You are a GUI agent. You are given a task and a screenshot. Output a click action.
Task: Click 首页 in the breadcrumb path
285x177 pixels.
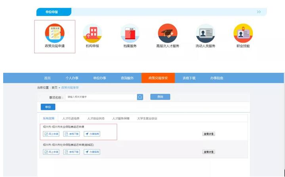click(x=54, y=87)
